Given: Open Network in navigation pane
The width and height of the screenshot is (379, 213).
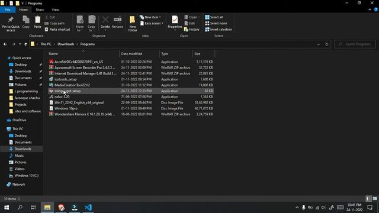Looking at the screenshot, I should [x=16, y=184].
